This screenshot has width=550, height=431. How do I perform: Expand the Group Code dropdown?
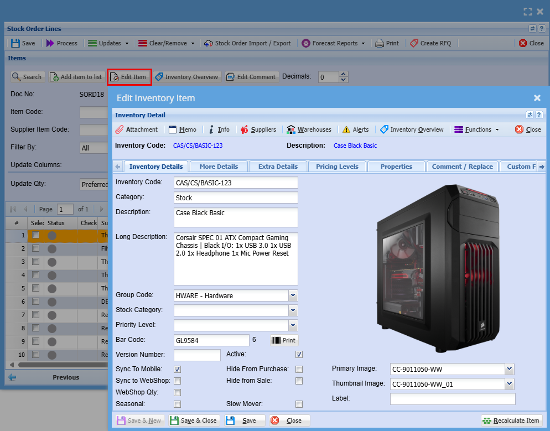tap(293, 295)
